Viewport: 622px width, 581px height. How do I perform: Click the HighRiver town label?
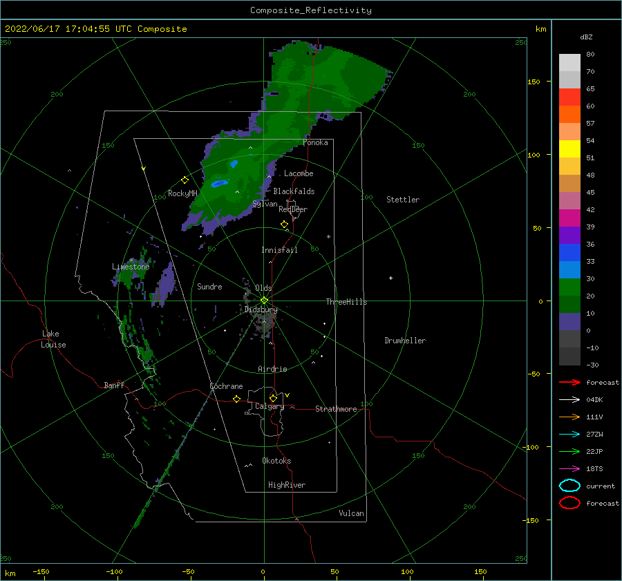tap(287, 485)
